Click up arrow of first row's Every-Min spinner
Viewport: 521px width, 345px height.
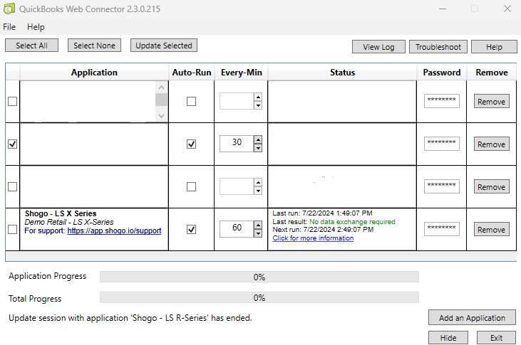click(258, 97)
